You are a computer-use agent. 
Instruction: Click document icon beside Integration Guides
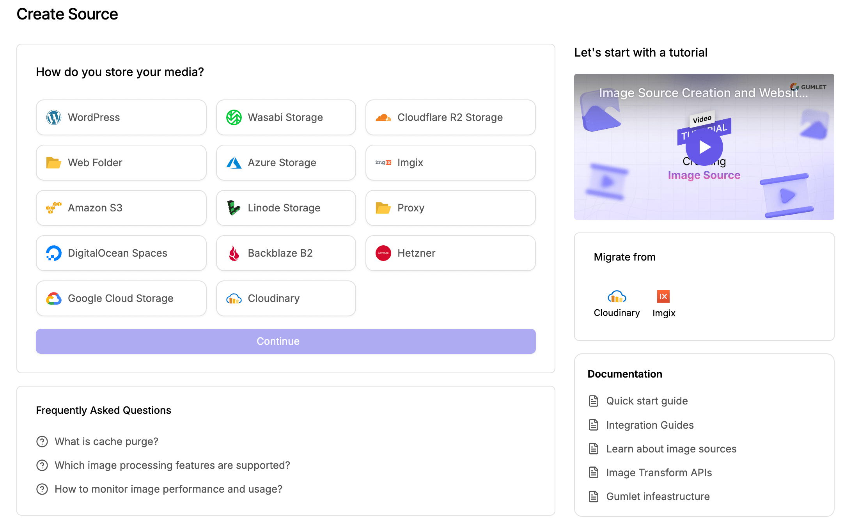tap(594, 425)
